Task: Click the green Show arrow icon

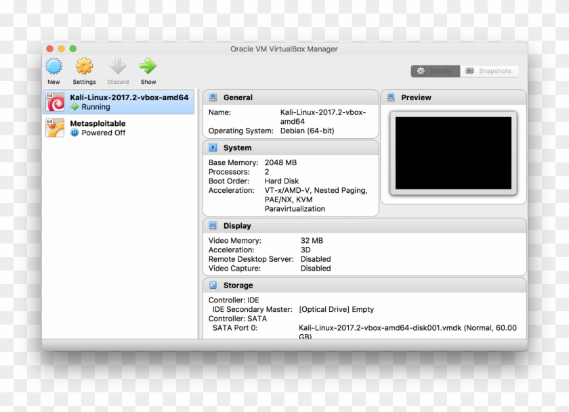Action: [148, 66]
